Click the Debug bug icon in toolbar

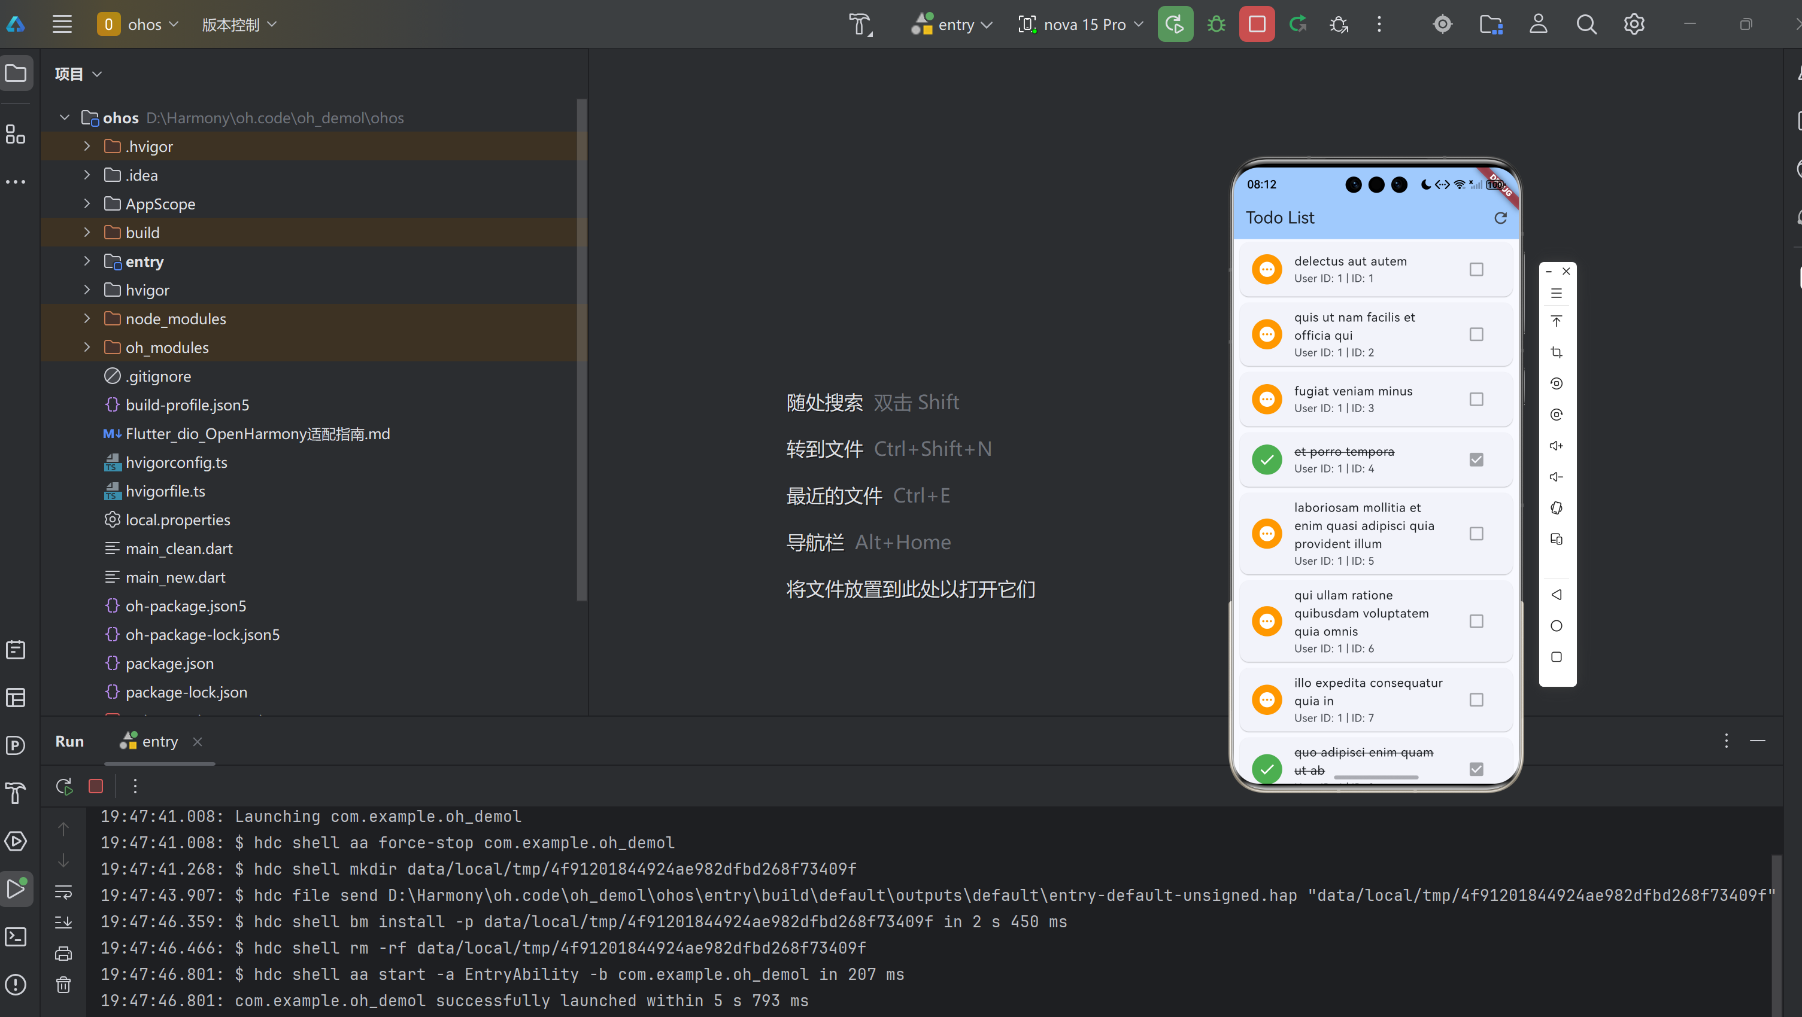click(x=1216, y=25)
